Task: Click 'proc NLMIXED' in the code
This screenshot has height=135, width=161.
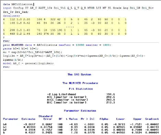Action: click(x=13, y=45)
